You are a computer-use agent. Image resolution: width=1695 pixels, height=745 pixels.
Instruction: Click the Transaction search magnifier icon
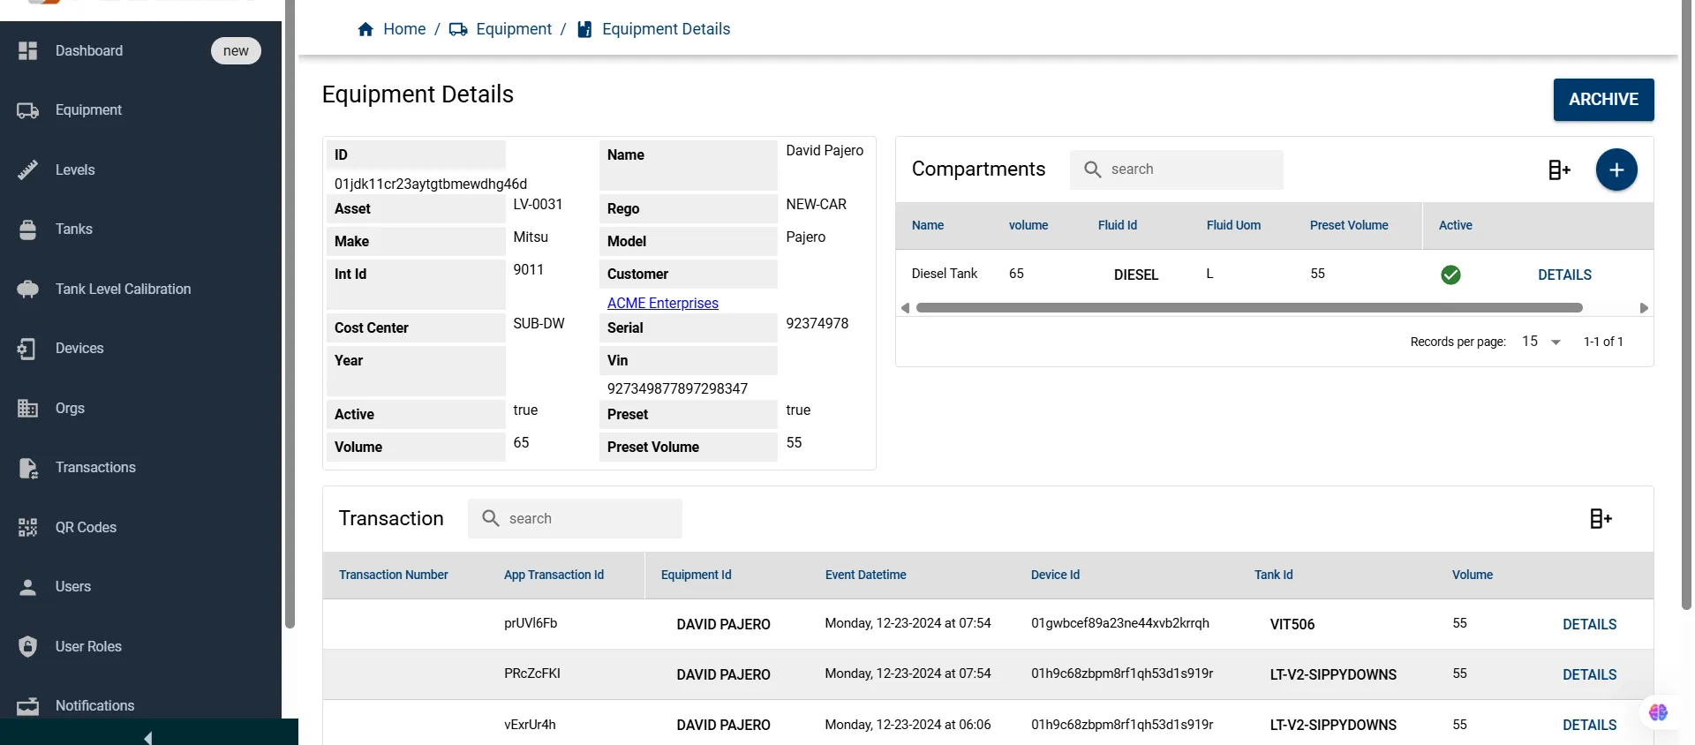pyautogui.click(x=491, y=519)
